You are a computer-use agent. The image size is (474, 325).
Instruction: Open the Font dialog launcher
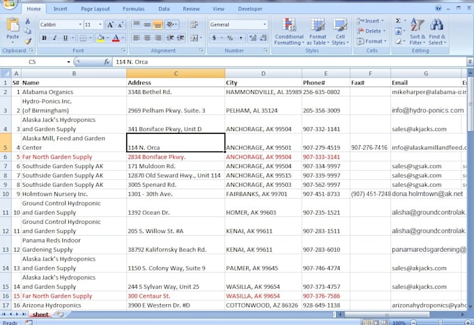pyautogui.click(x=123, y=50)
